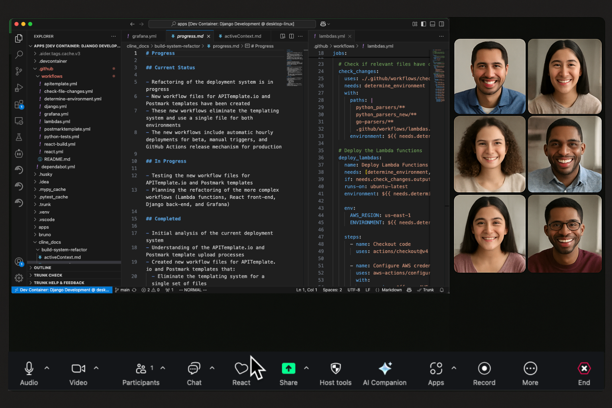Switch to the grafana.yml editor tab
Viewport: 612px width, 408px height.
(144, 36)
